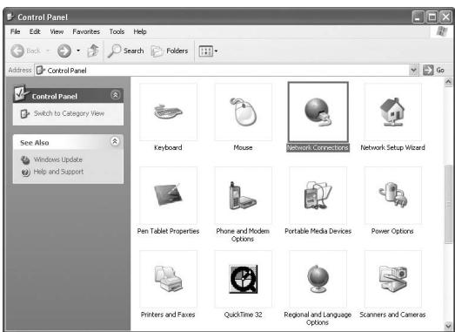455x332 pixels.
Task: Open the View menu
Action: 57,31
